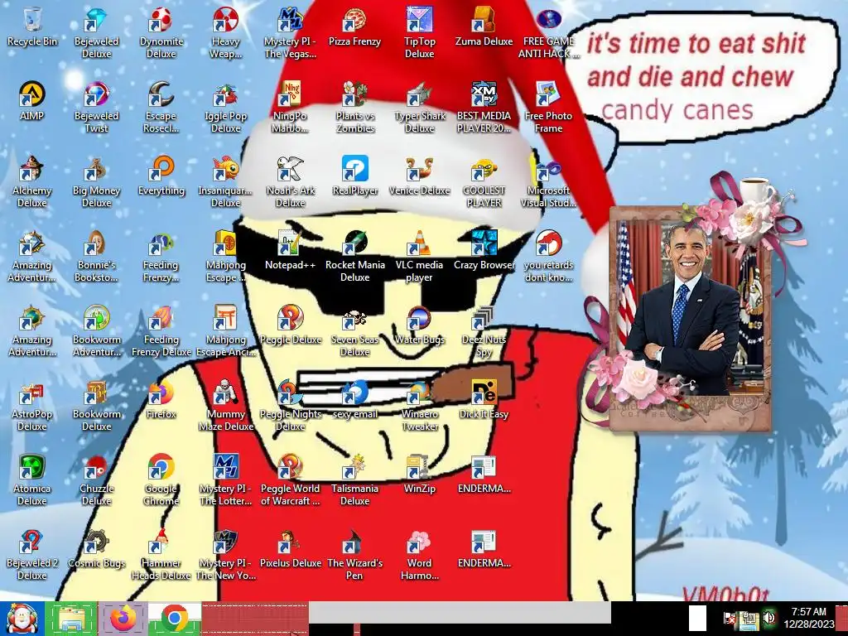Select the VLC media player shortcut
The width and height of the screenshot is (848, 636).
click(419, 257)
